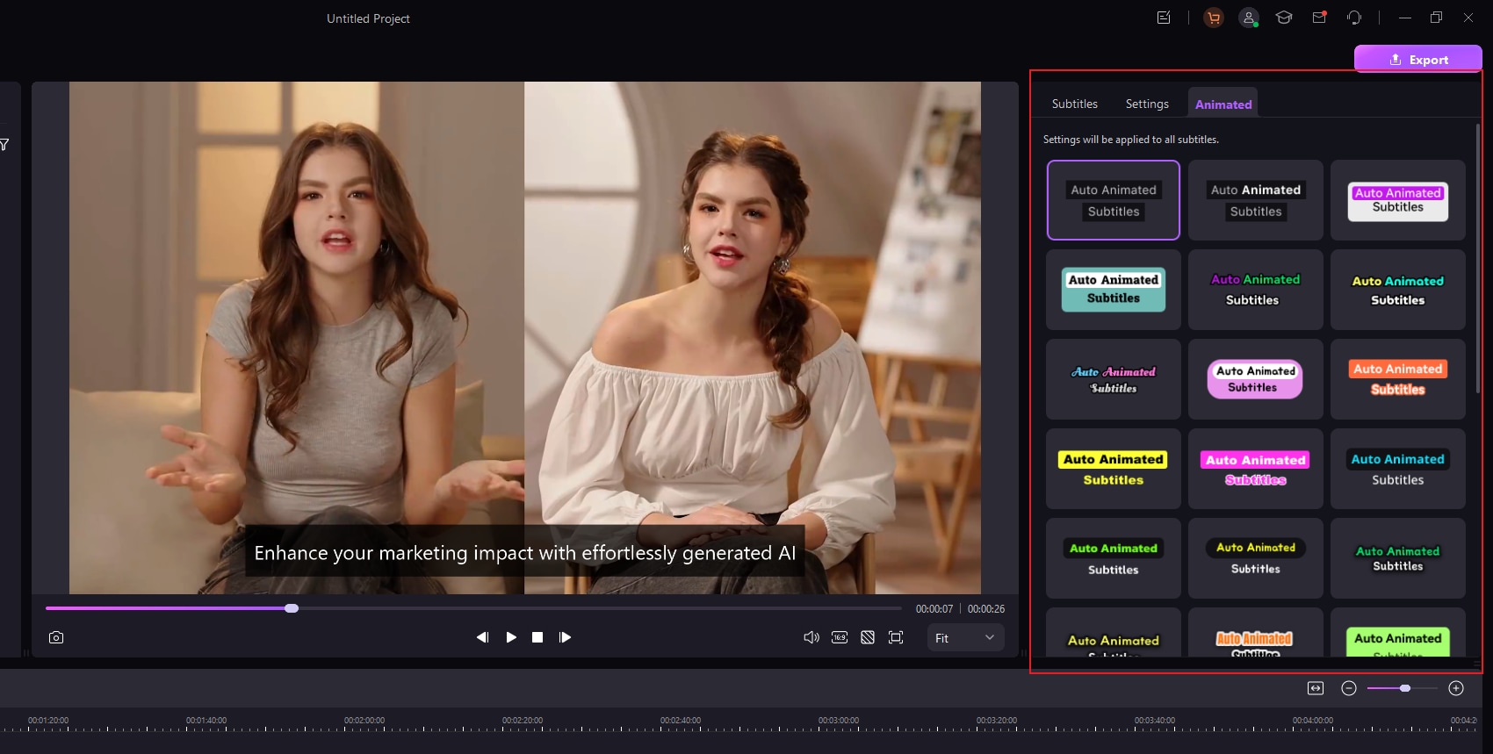Choose the pink pill bubble subtitle style
The height and width of the screenshot is (754, 1493).
tap(1256, 379)
